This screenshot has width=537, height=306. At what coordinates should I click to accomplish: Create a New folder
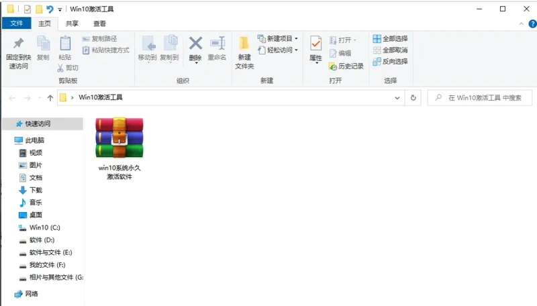[244, 52]
